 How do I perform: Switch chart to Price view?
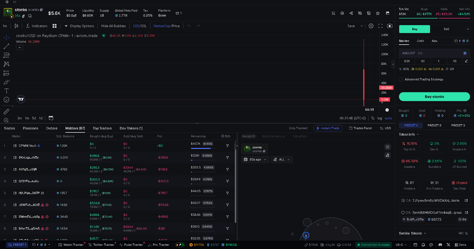coord(176,26)
